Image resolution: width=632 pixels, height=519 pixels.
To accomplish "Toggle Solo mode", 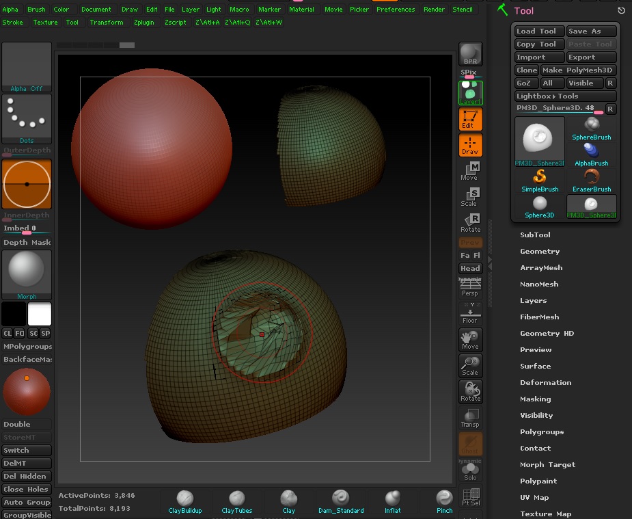I will pos(470,470).
